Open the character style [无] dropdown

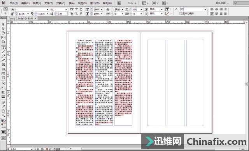tap(205, 9)
